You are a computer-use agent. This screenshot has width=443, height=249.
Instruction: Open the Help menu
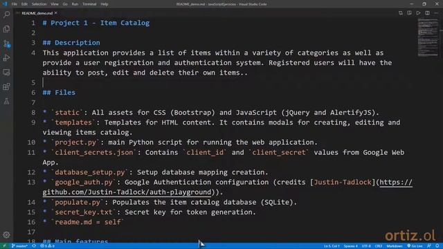[105, 4]
